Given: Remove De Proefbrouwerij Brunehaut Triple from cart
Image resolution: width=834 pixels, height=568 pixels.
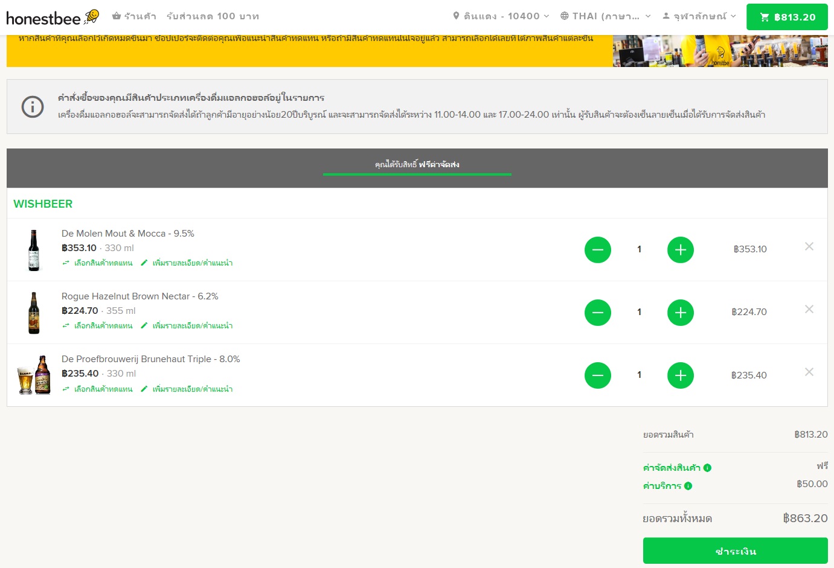Looking at the screenshot, I should coord(809,372).
